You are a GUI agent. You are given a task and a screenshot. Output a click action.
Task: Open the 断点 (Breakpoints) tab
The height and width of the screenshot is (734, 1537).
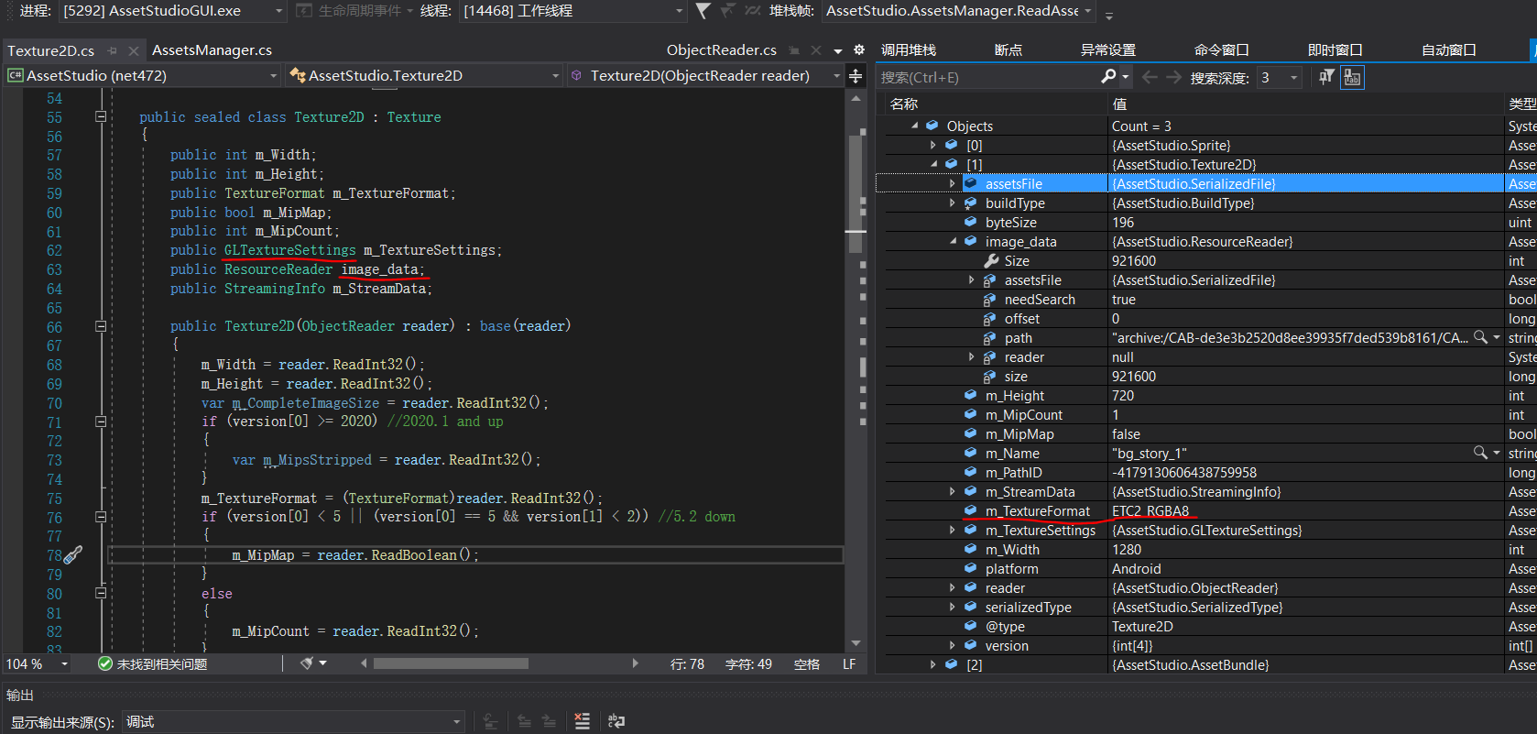coord(1008,50)
